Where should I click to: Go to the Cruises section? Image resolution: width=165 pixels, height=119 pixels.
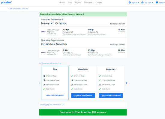[x=99, y=2]
